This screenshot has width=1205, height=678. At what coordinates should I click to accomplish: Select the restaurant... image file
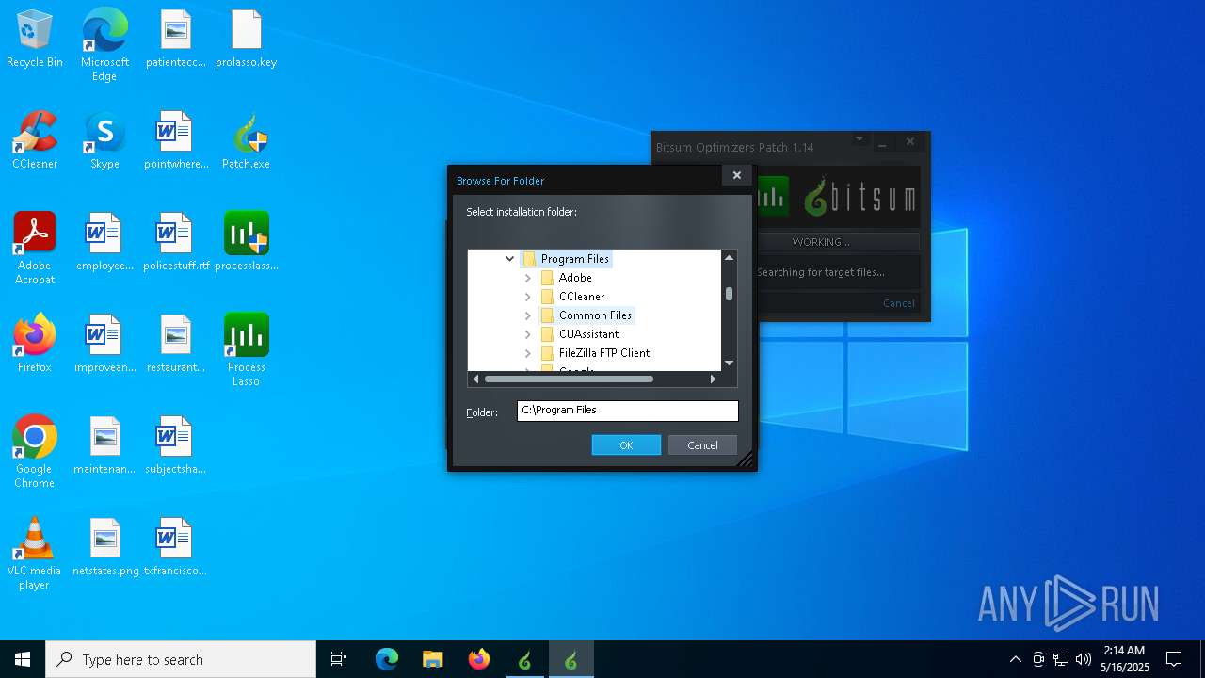(x=176, y=345)
